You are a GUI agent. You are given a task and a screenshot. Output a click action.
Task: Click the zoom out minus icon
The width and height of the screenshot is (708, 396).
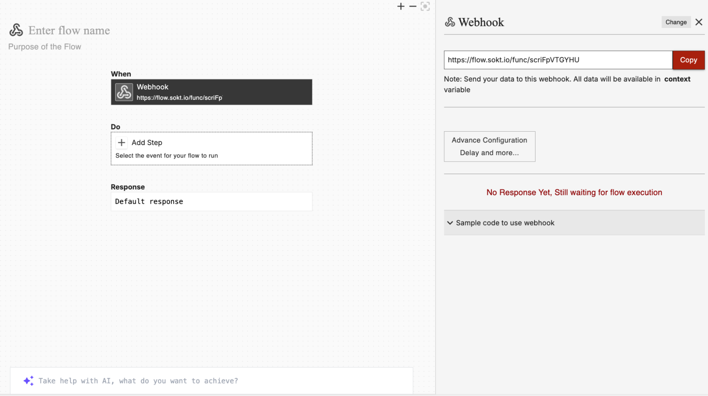(x=413, y=6)
